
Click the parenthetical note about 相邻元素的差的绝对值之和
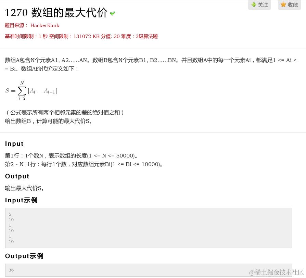click(x=64, y=112)
